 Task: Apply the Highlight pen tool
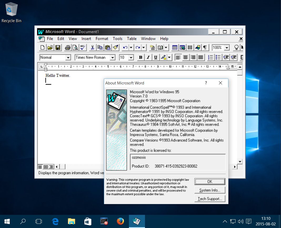tap(163, 57)
